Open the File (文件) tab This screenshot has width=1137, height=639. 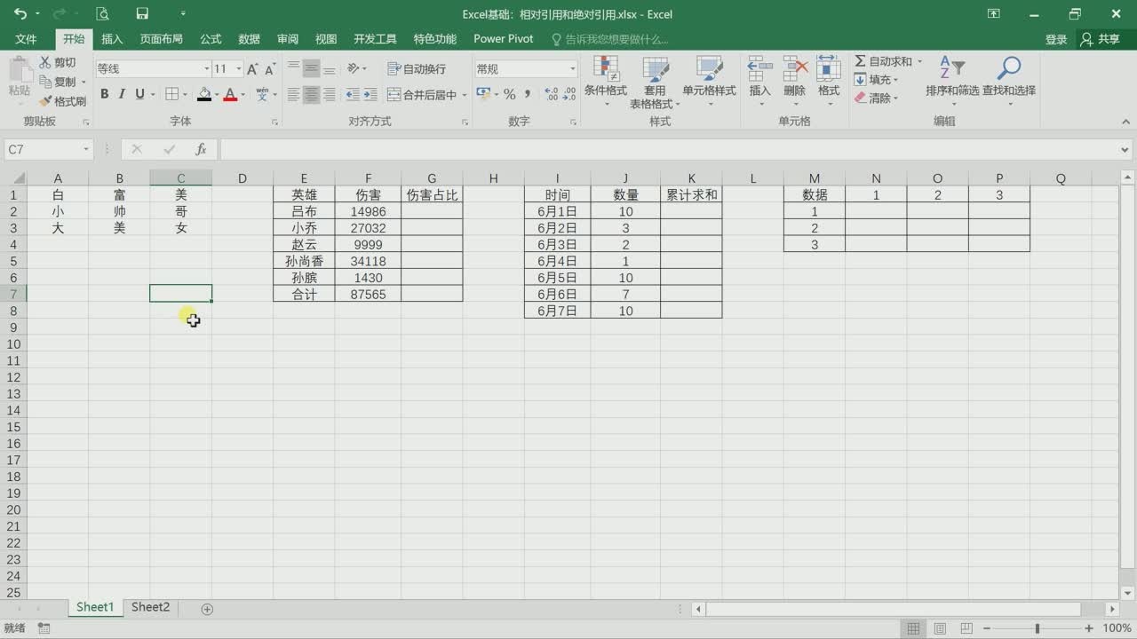pyautogui.click(x=26, y=39)
